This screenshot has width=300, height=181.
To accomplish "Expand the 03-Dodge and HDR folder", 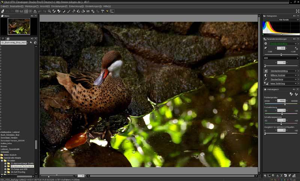I will coord(5,169).
